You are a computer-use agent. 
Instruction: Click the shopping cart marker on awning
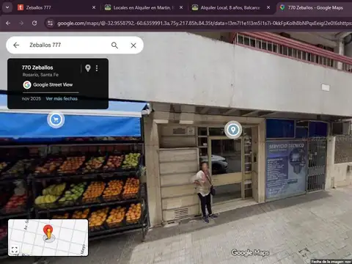pos(56,120)
